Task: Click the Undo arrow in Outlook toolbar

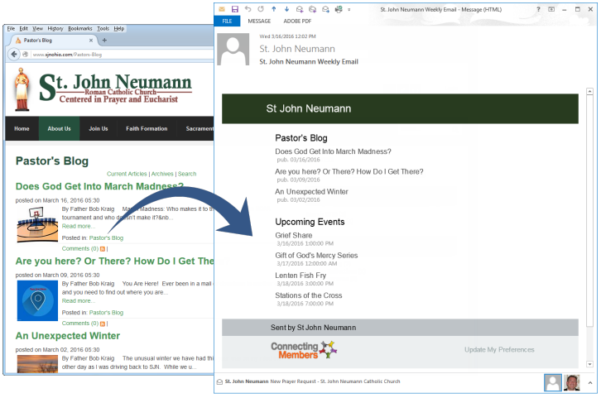Action: 248,9
